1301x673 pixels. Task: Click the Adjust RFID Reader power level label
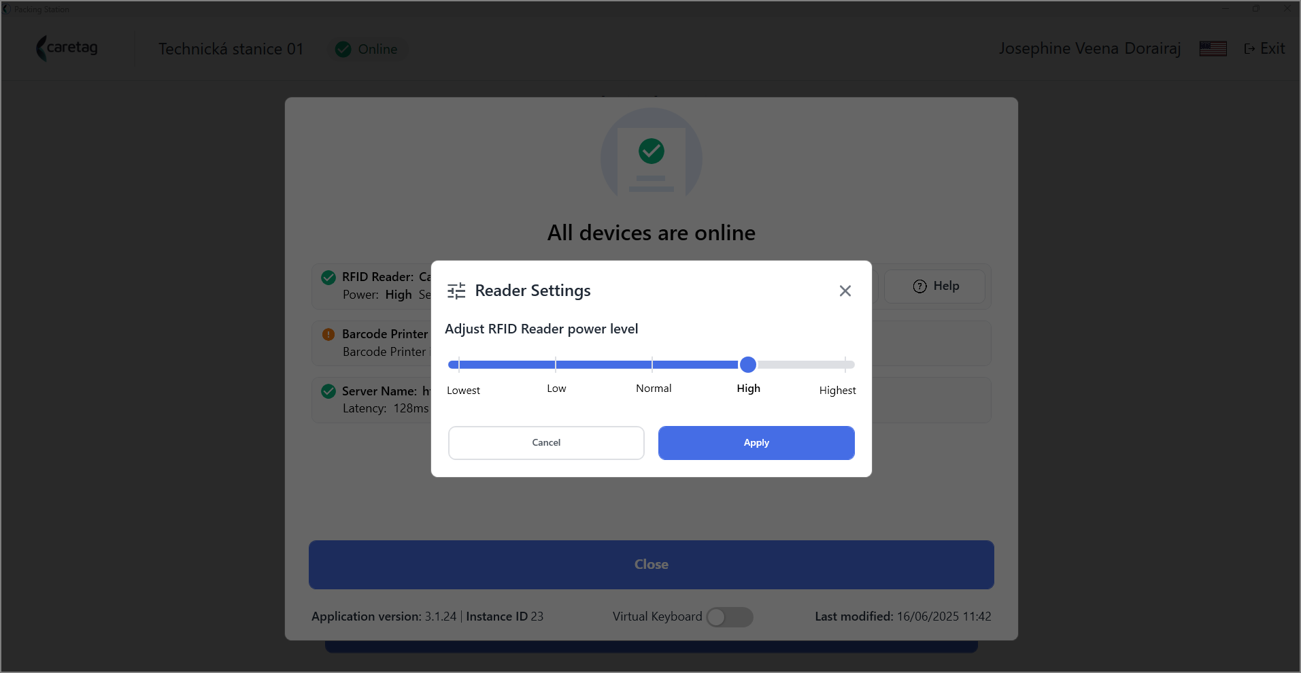(x=541, y=329)
